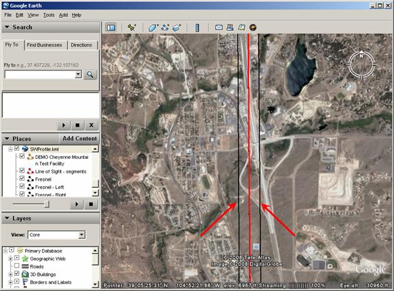Open the Layers View dropdown

point(81,235)
